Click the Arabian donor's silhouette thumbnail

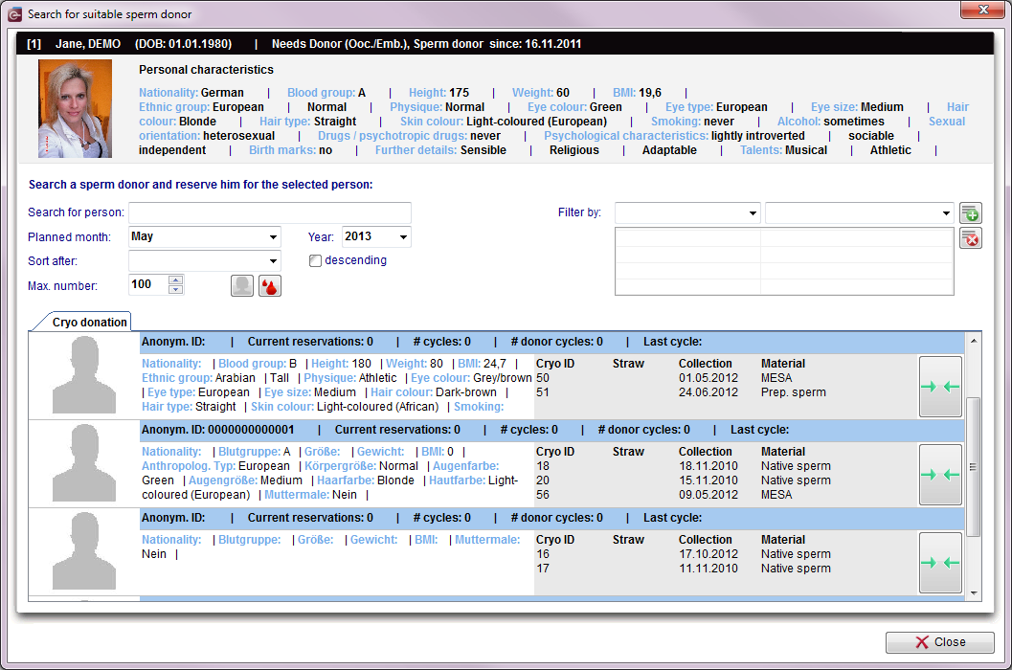coord(84,375)
